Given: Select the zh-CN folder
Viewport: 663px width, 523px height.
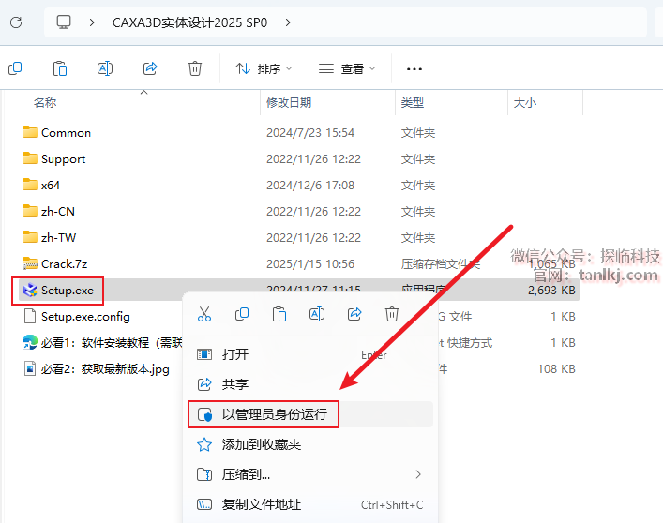Looking at the screenshot, I should click(58, 211).
